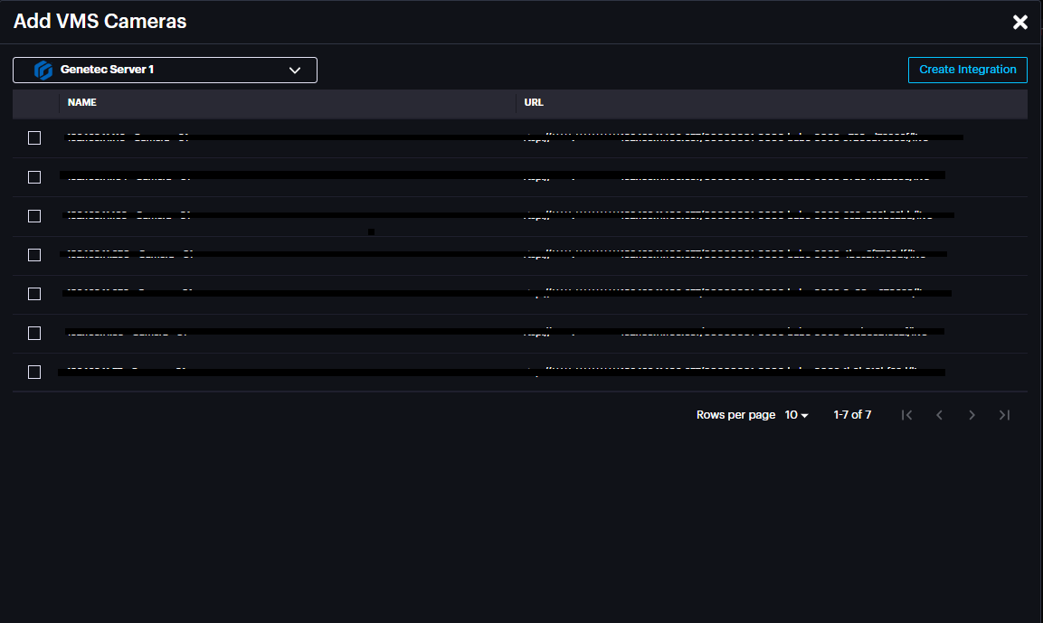The height and width of the screenshot is (623, 1043).
Task: Click the Genetec logo in server selector
Action: tap(43, 71)
